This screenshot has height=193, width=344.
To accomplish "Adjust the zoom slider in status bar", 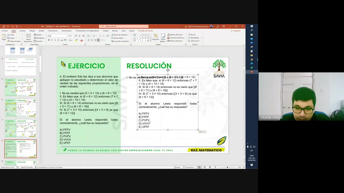I will click(x=227, y=167).
